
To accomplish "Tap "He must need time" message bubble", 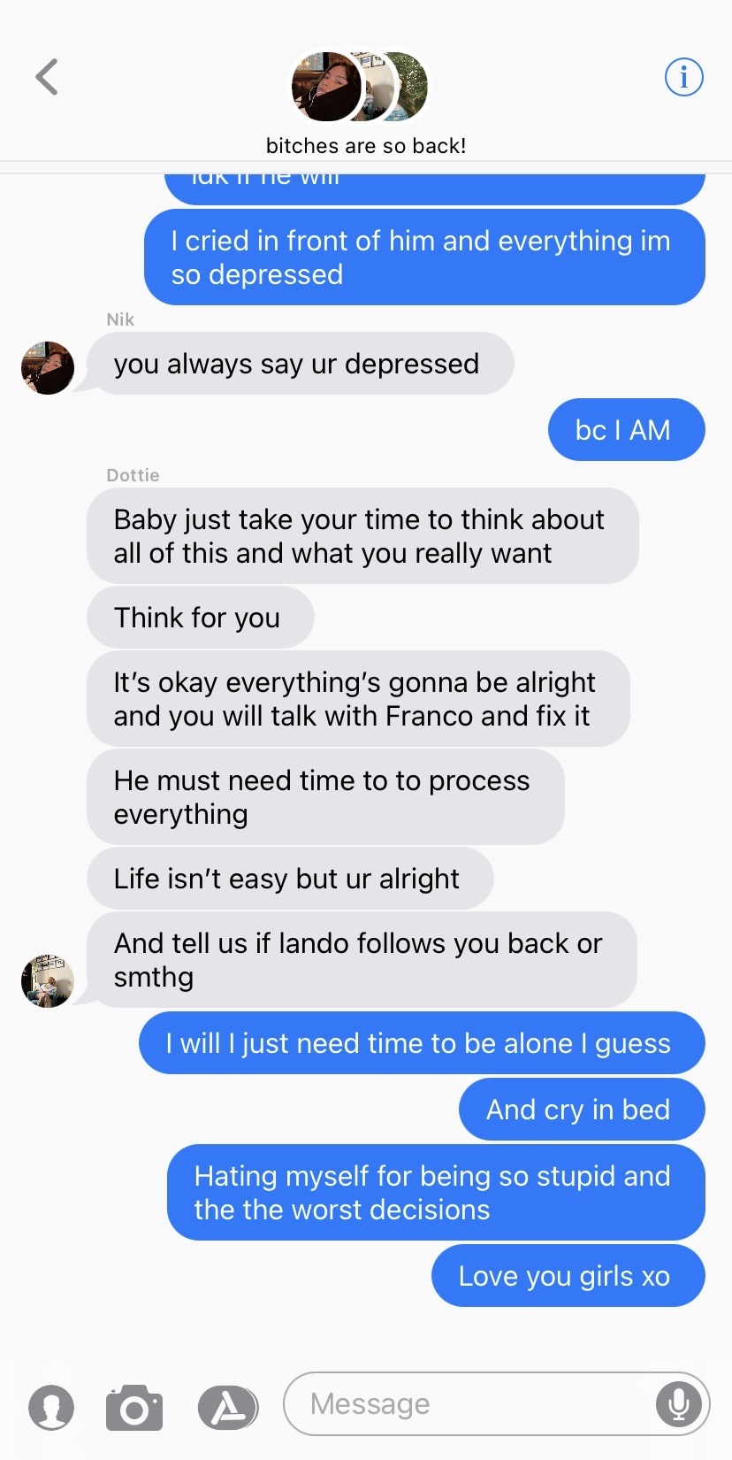I will (x=325, y=797).
